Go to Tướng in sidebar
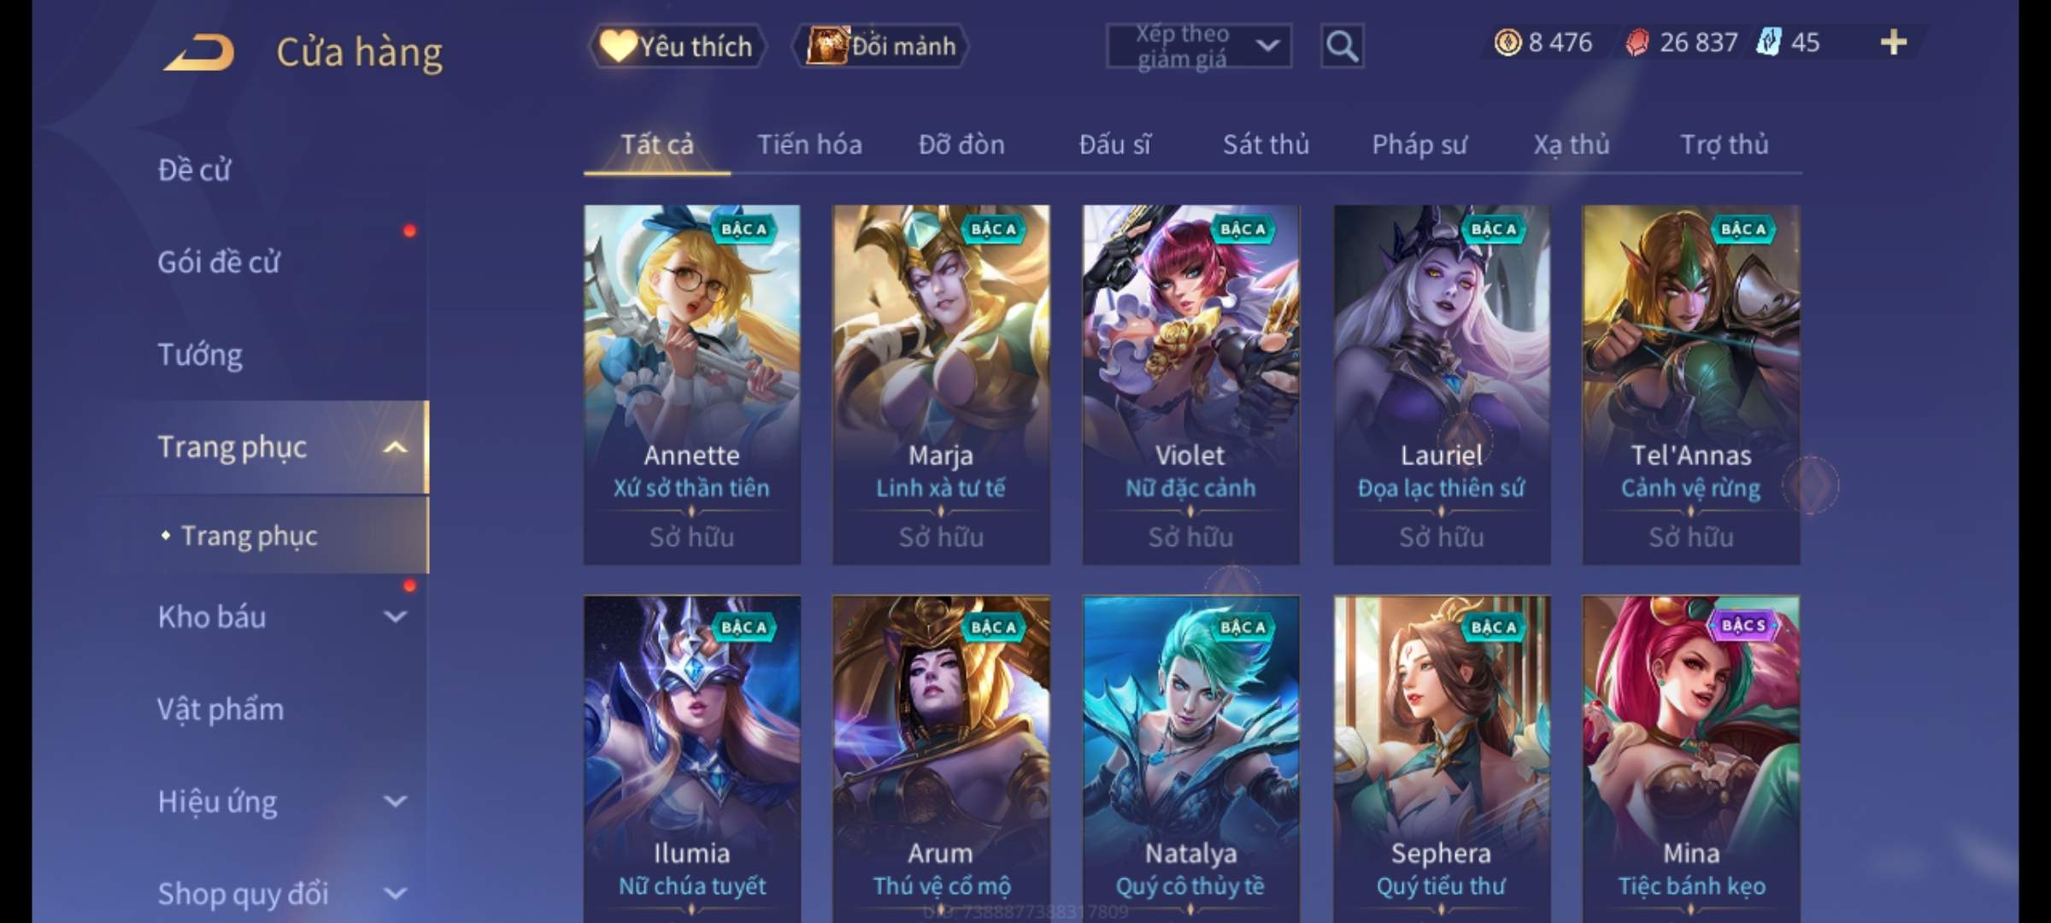This screenshot has width=2051, height=923. (200, 355)
